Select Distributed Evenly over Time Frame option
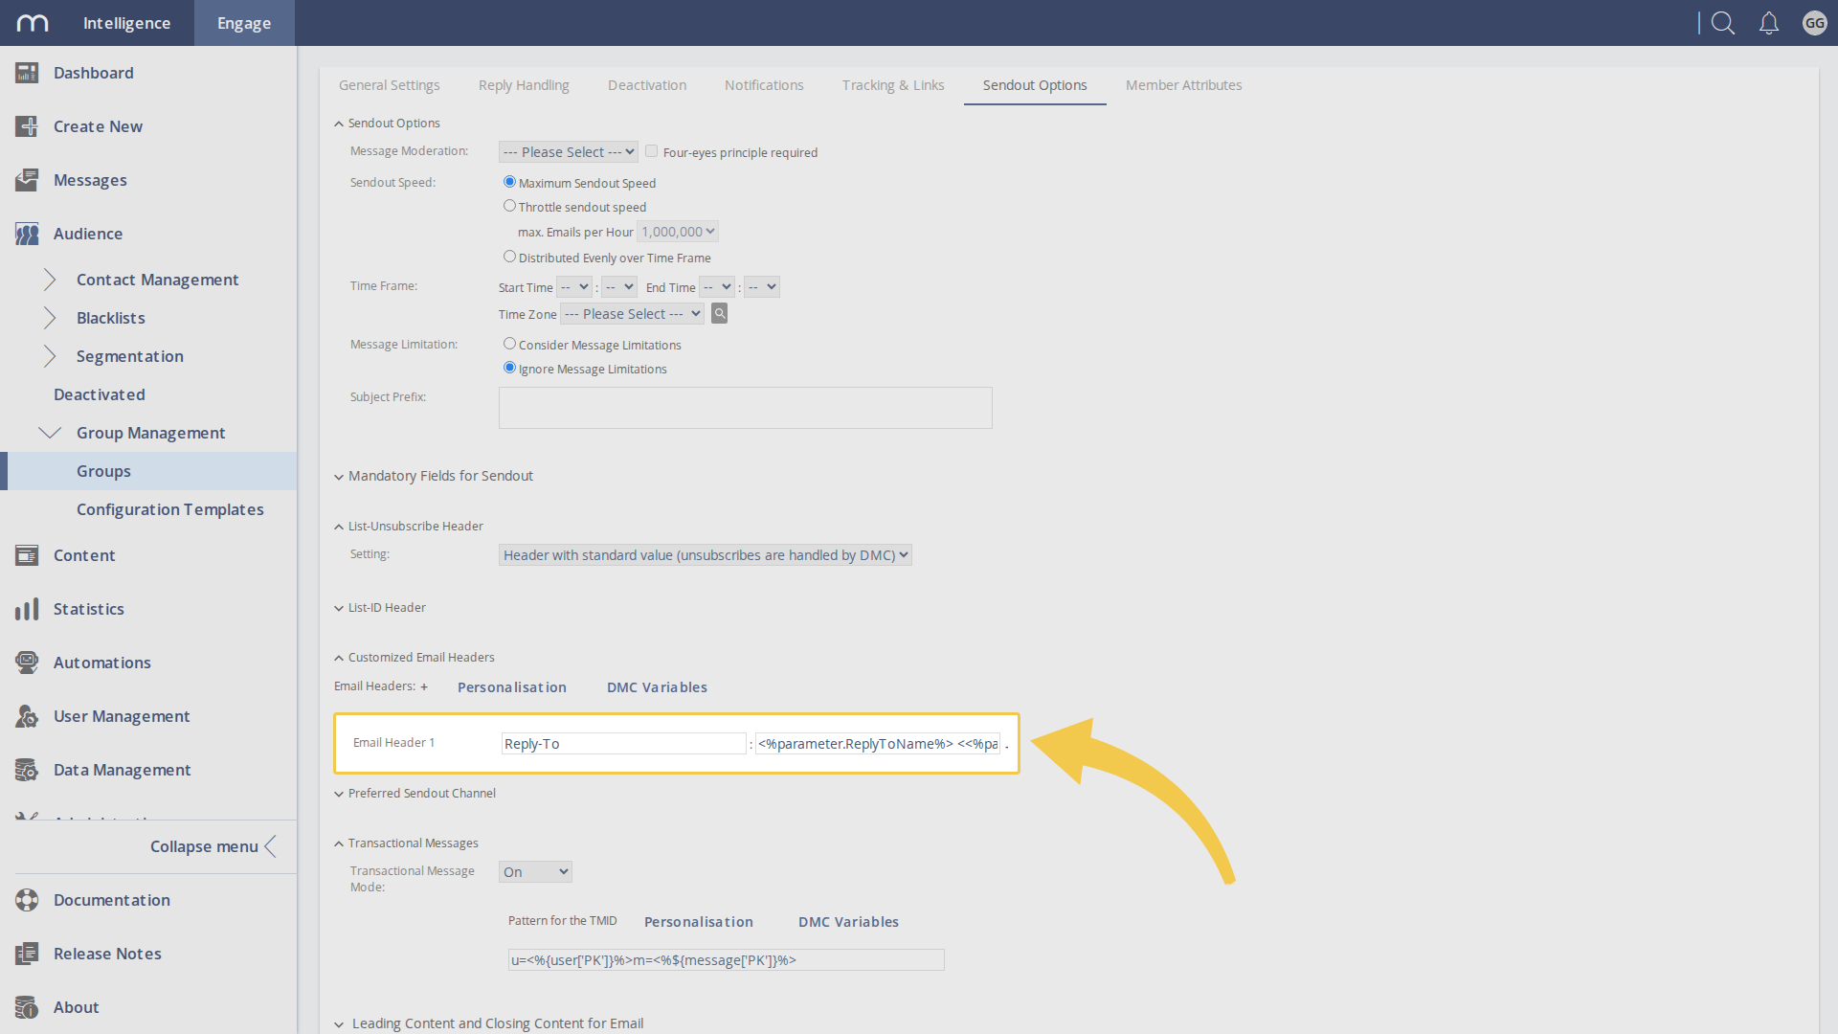 point(509,257)
